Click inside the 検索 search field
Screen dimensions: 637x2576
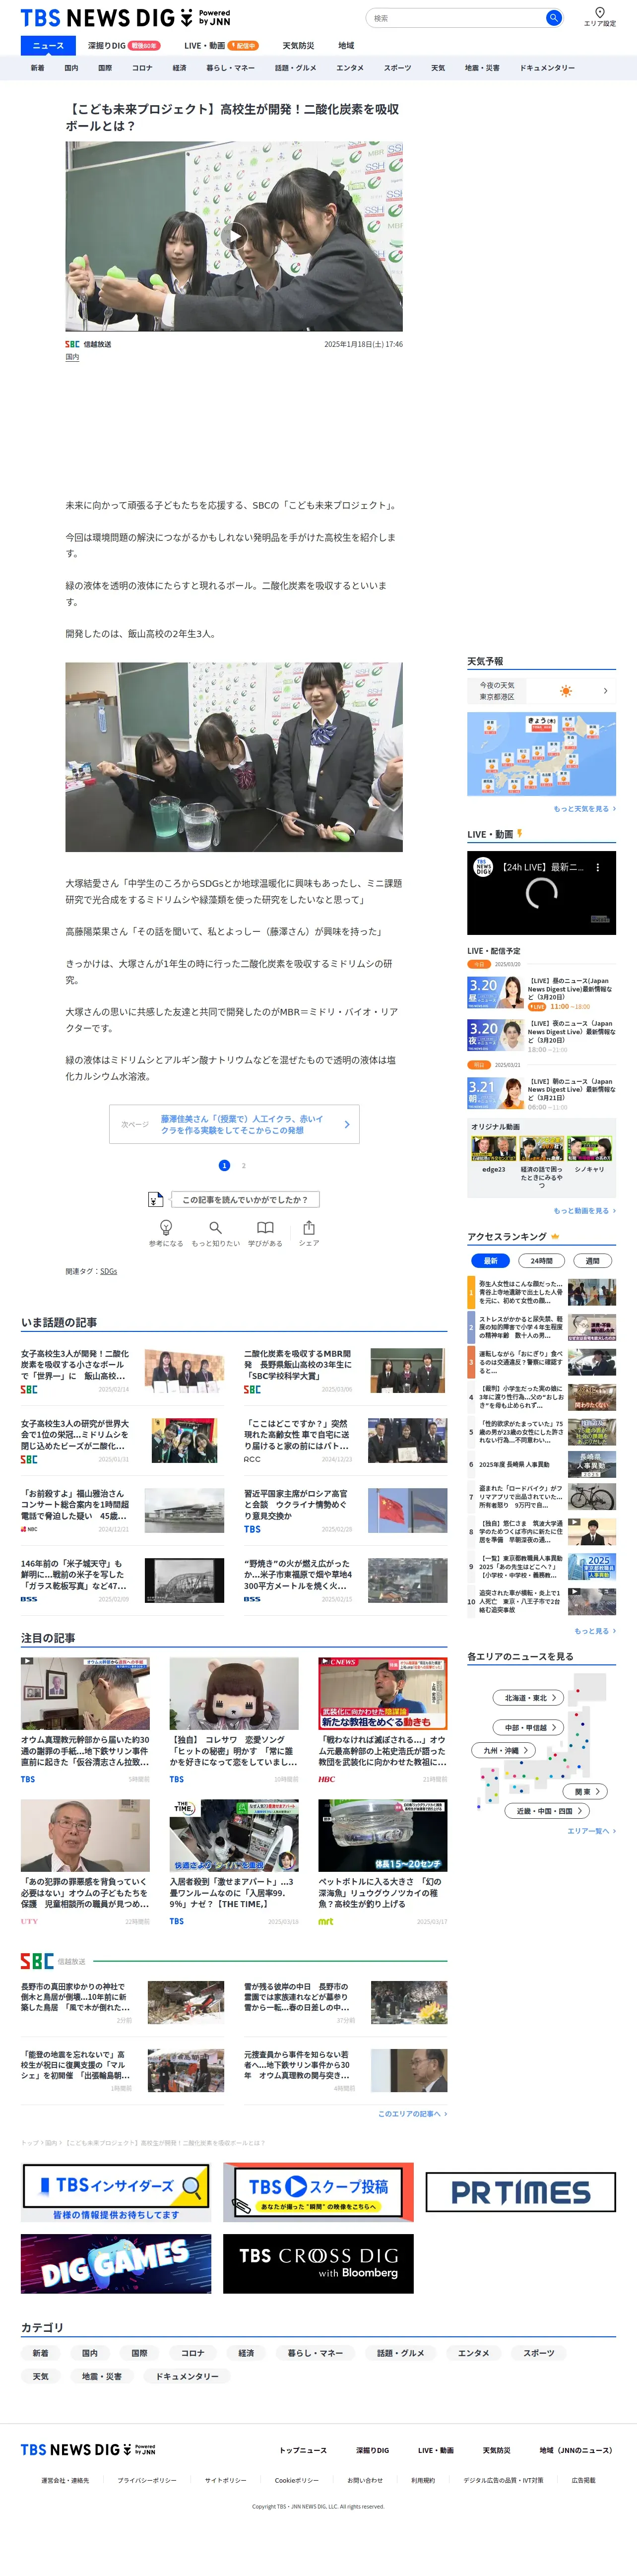[456, 18]
